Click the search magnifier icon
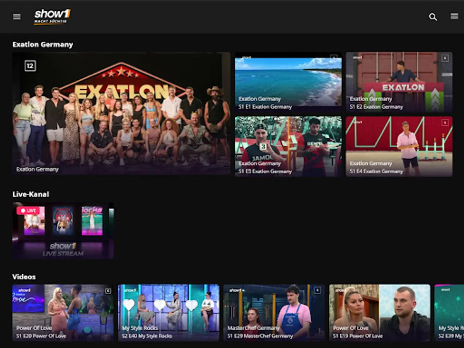Screen dimensions: 464x348 click(x=433, y=17)
